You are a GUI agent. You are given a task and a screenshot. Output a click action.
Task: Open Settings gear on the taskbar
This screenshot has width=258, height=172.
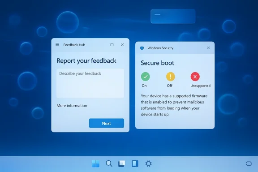pos(148,163)
